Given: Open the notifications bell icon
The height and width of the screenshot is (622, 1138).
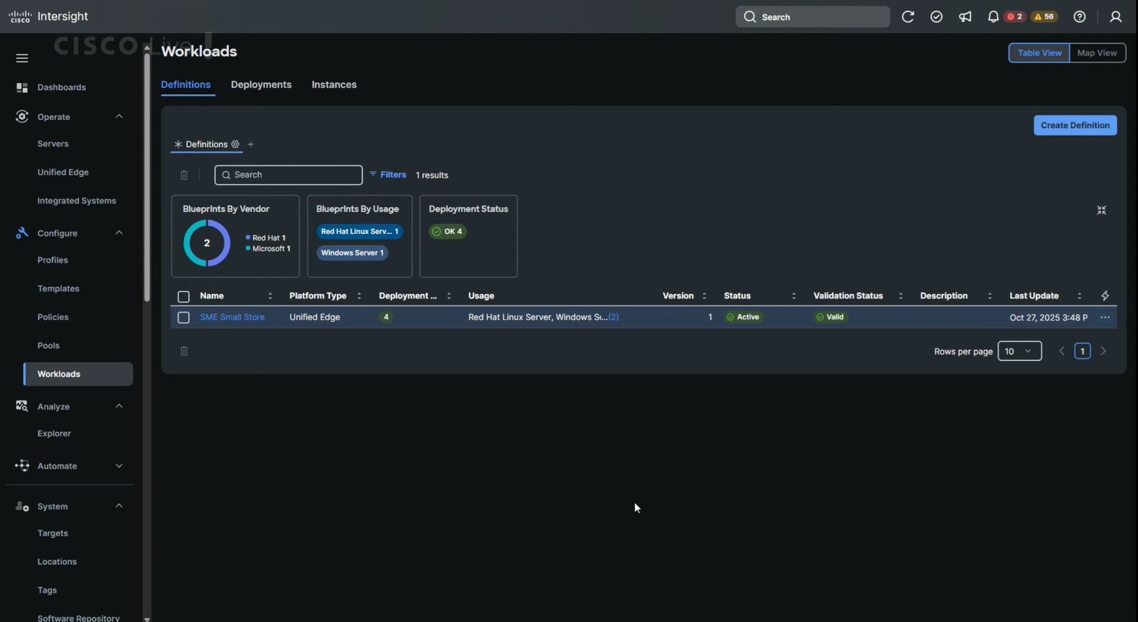Looking at the screenshot, I should (993, 17).
